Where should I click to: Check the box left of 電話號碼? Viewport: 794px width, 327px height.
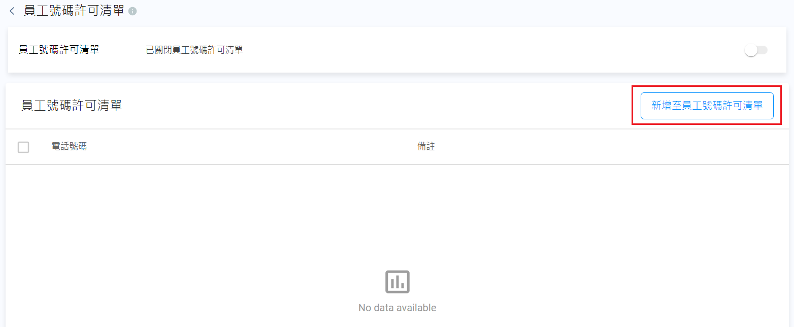[x=23, y=147]
